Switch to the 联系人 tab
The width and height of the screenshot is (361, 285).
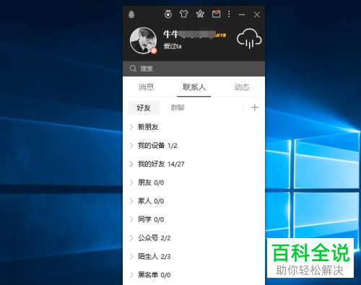pos(194,87)
